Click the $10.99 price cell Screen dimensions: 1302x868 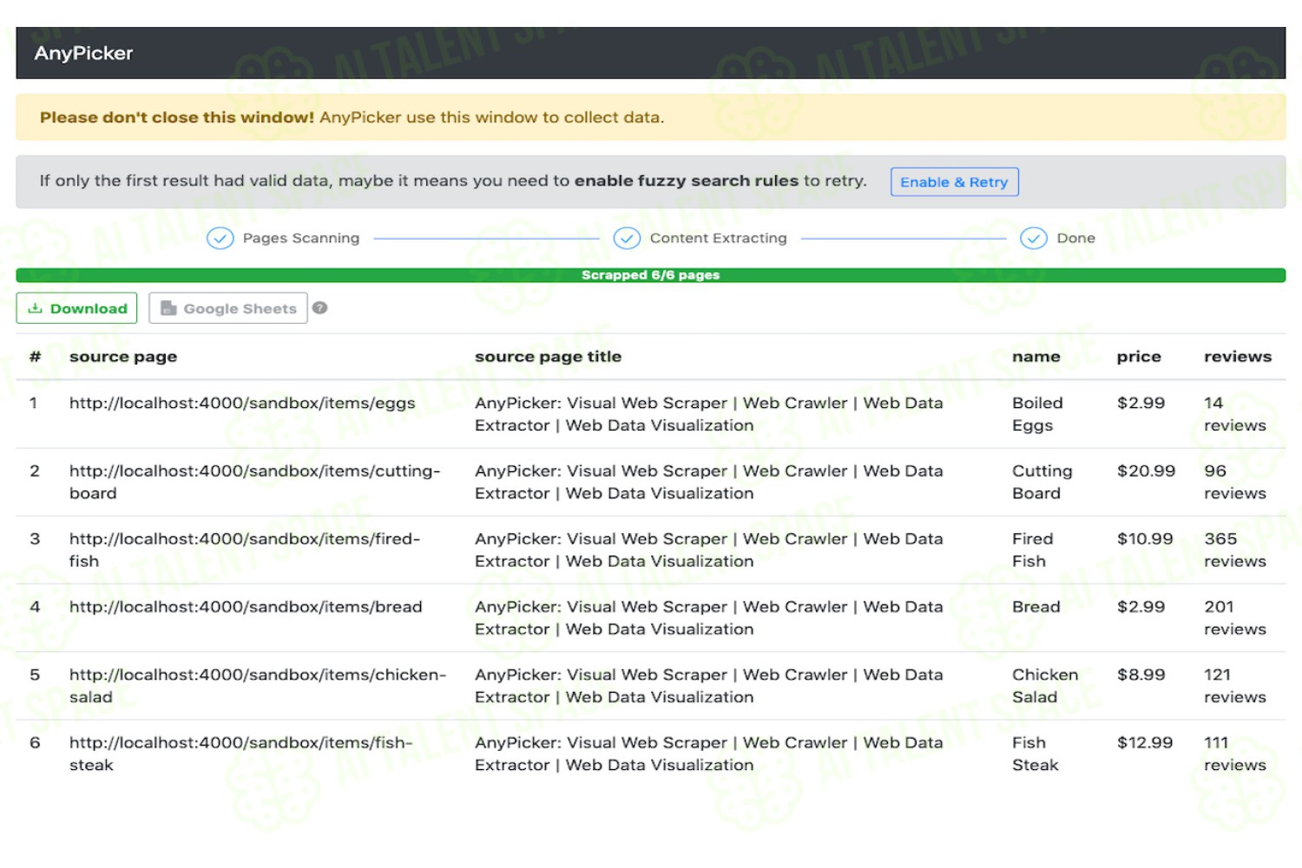(1145, 538)
